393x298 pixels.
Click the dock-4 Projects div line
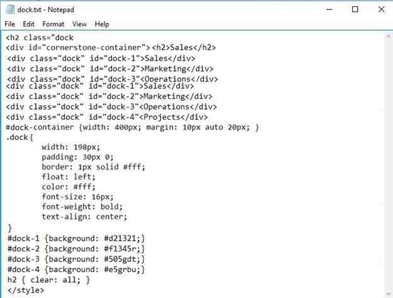click(x=107, y=117)
